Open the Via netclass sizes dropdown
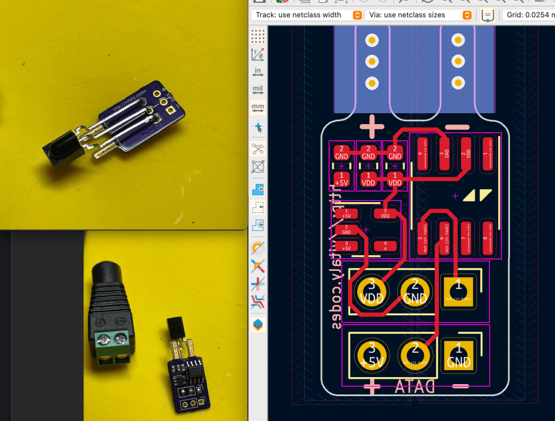Viewport: 555px width, 421px height. (418, 15)
